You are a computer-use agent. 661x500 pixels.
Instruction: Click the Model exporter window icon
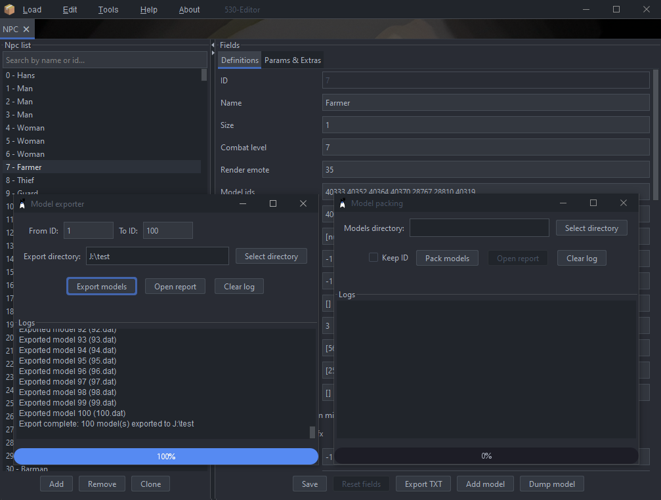[x=22, y=203]
